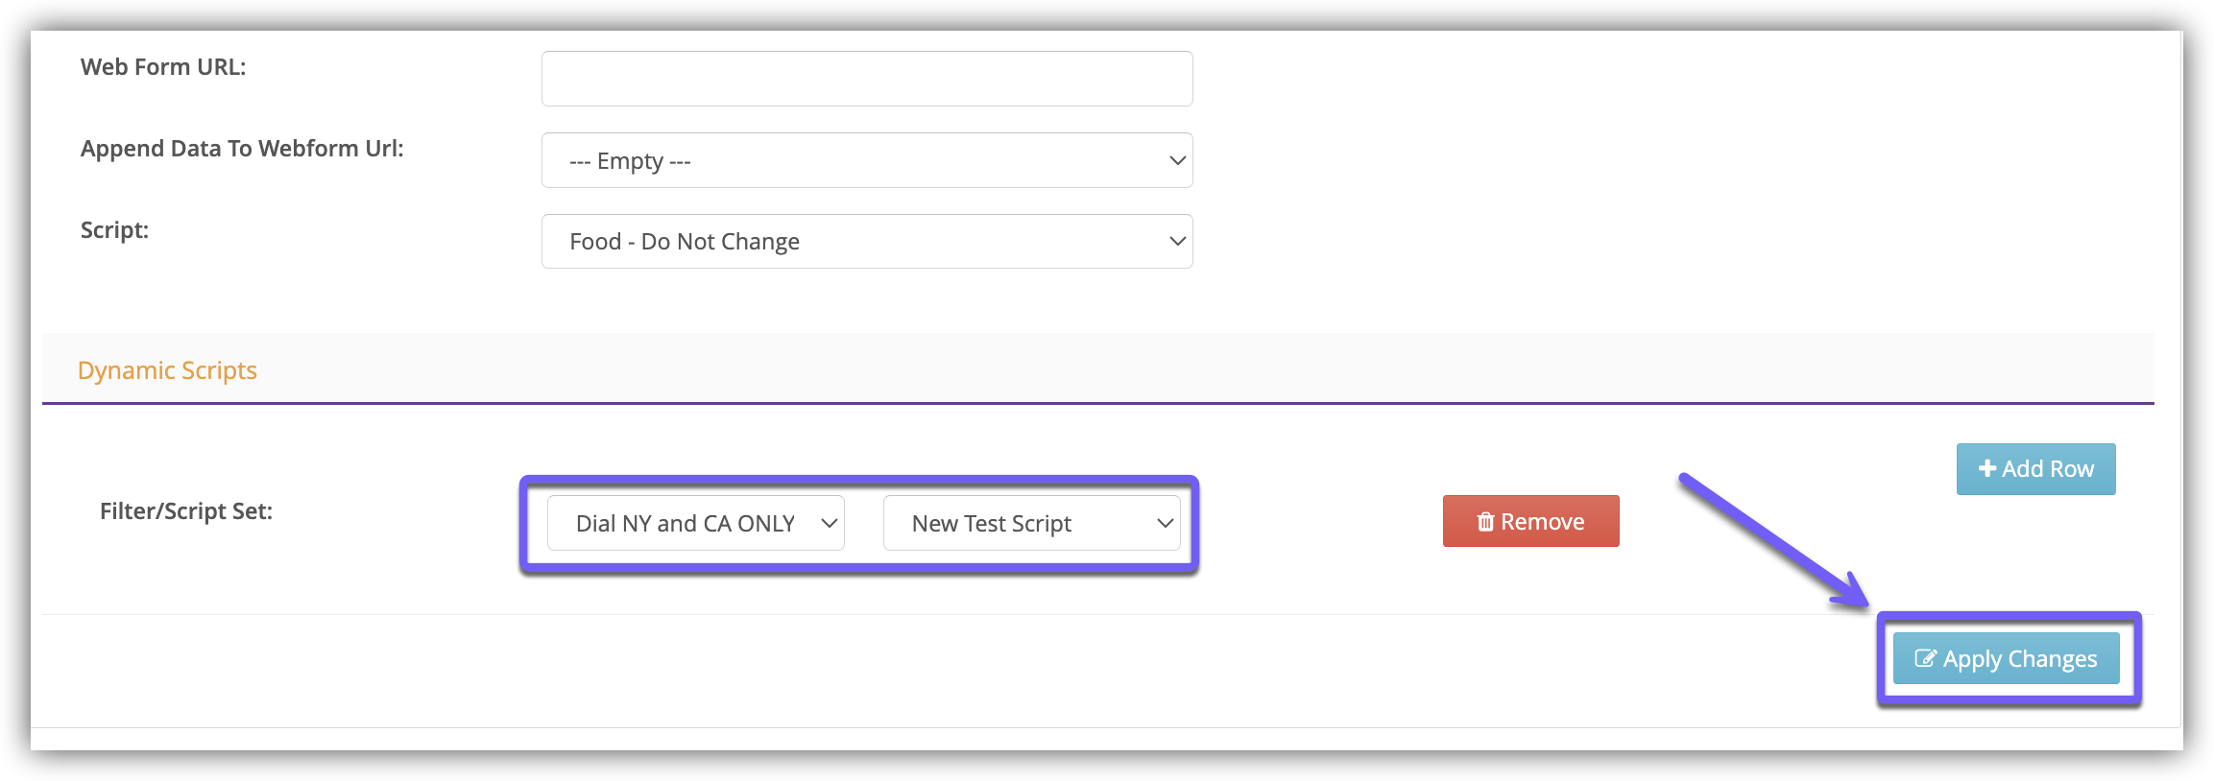Expand the 'New Test Script' selector
2214x781 pixels.
(1030, 524)
